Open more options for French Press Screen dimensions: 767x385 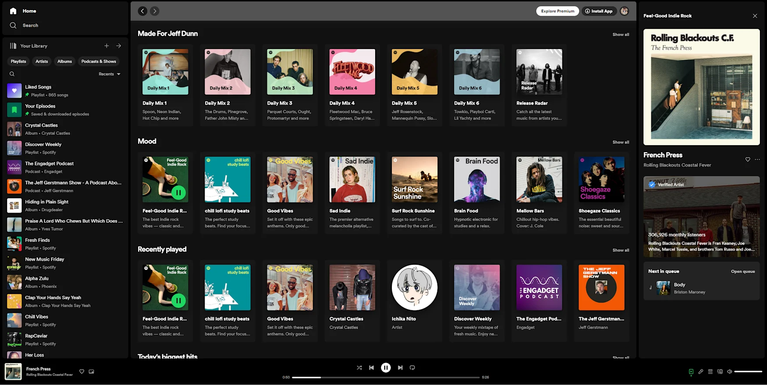(x=757, y=159)
